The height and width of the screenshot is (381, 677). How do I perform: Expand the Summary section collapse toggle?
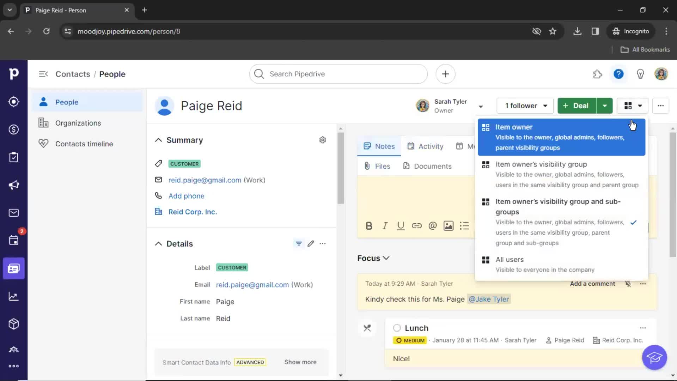coord(159,140)
